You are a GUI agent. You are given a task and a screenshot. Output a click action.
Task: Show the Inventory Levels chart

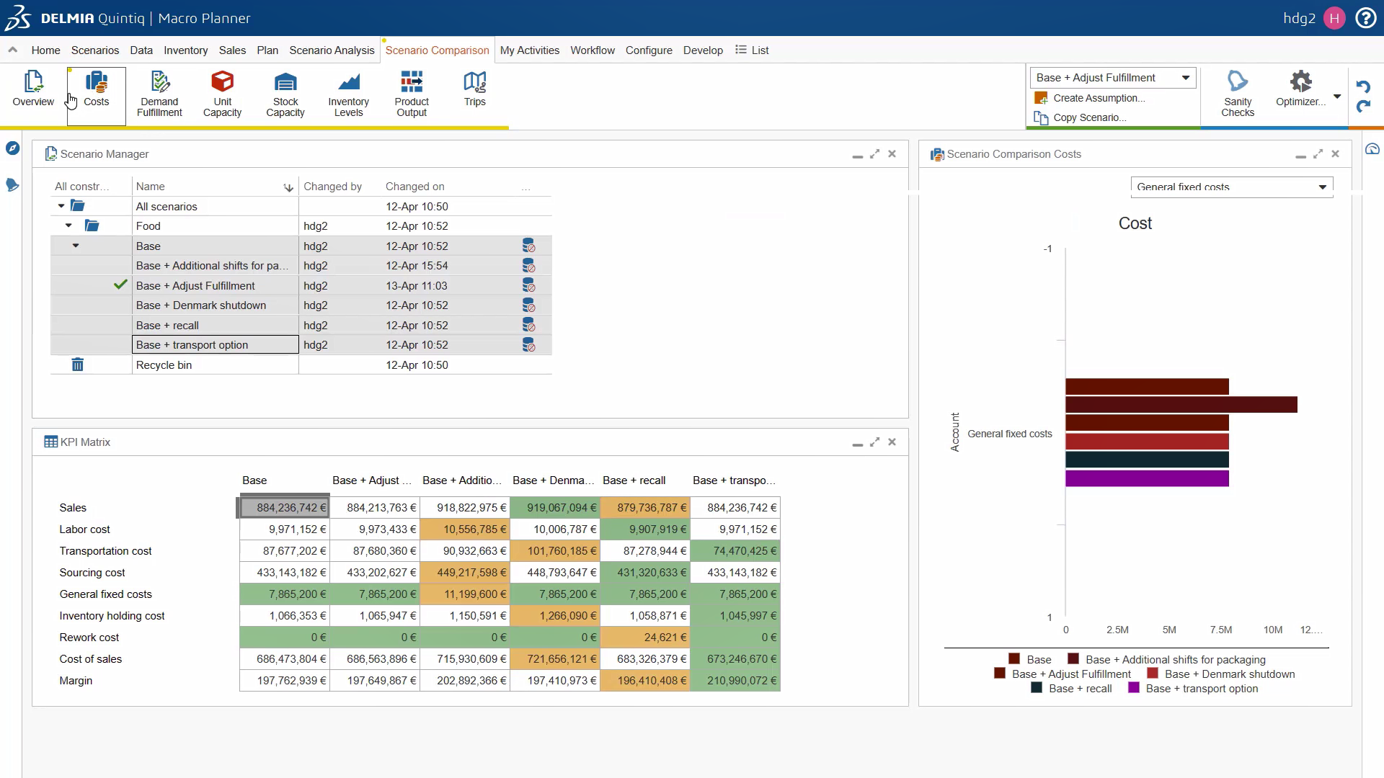tap(348, 94)
